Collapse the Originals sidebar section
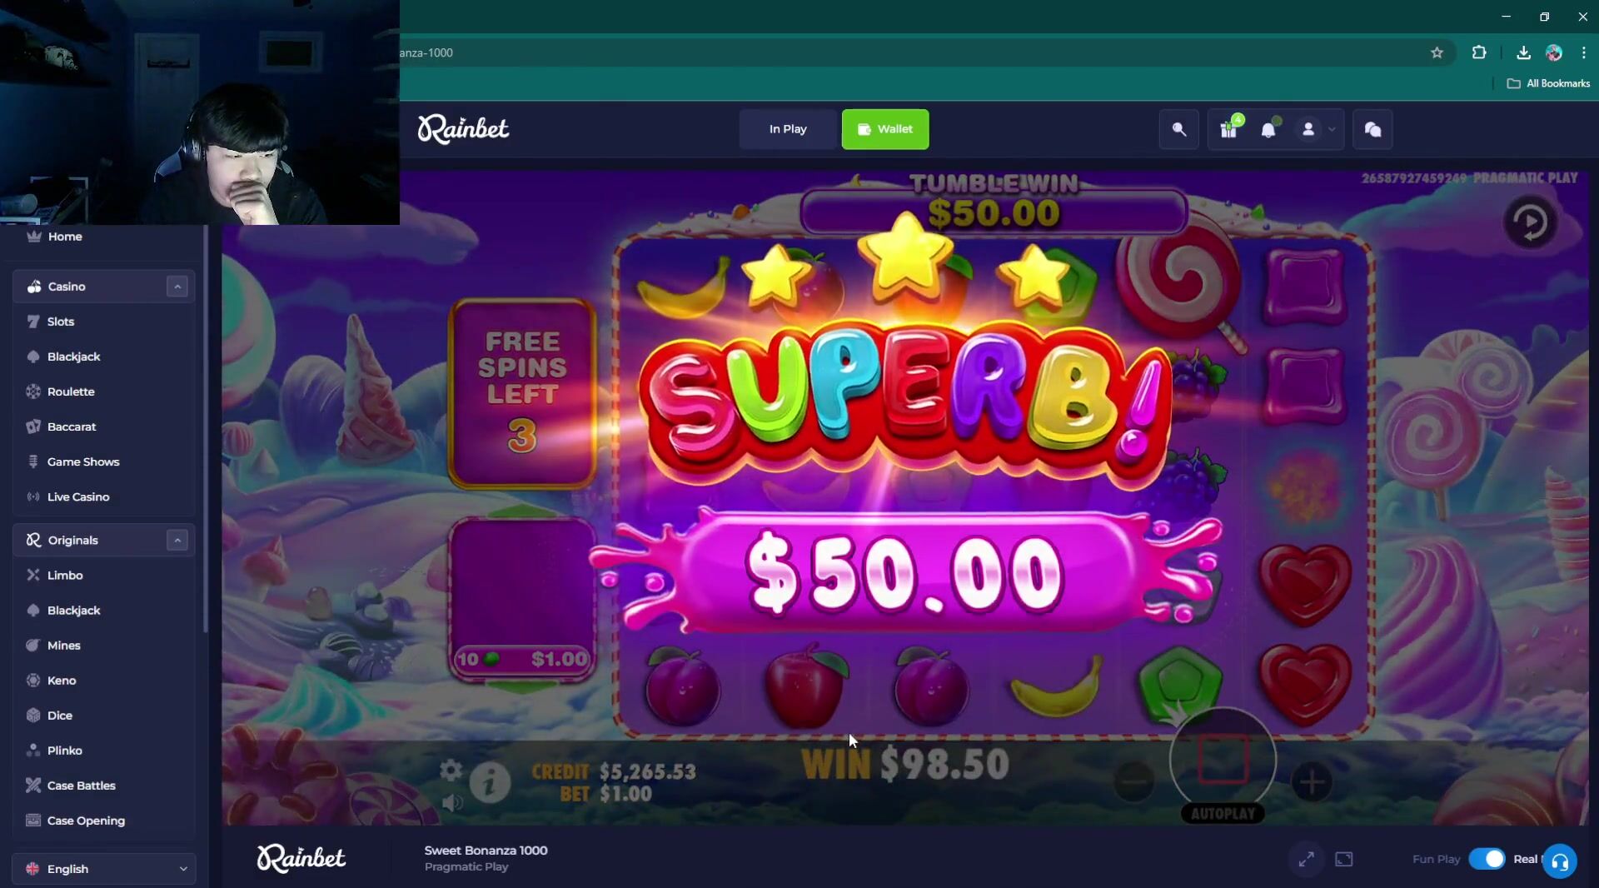Screen dimensions: 1599x888 click(177, 541)
